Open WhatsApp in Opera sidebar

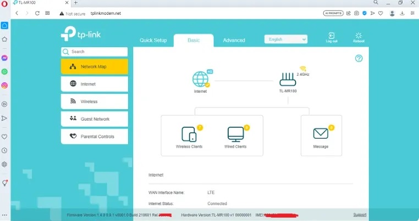point(4,72)
